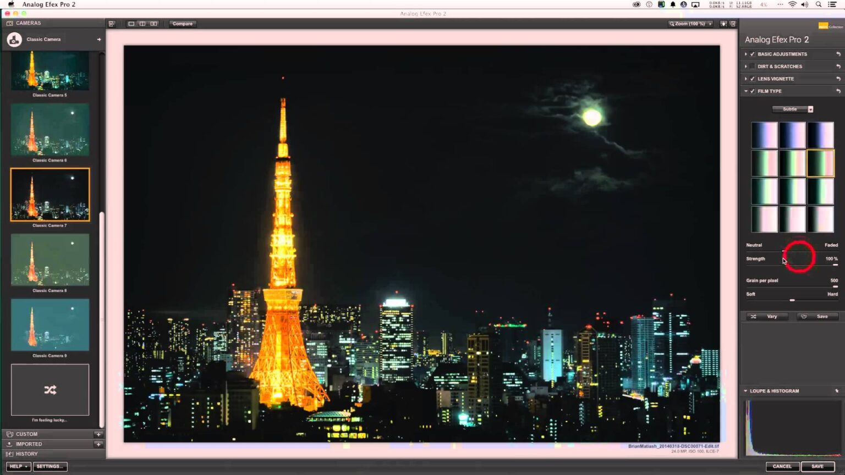Image resolution: width=845 pixels, height=475 pixels.
Task: Select the split preview view icon
Action: click(x=142, y=24)
